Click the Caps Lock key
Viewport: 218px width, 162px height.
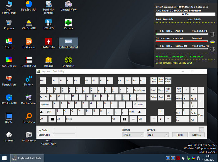point(46,104)
